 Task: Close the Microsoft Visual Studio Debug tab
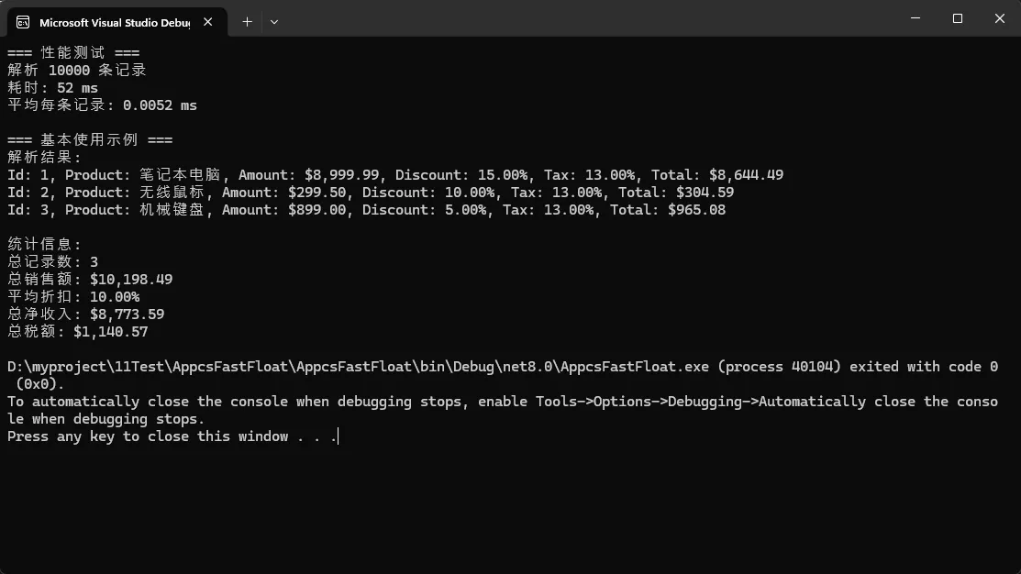click(208, 22)
